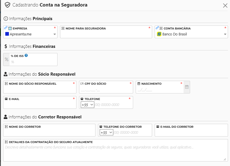Focus the Nome para Seguradora field
Viewport: 230px width, 166px height.
(106, 34)
